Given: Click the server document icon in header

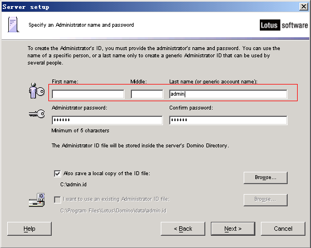Looking at the screenshot, I should [x=13, y=24].
